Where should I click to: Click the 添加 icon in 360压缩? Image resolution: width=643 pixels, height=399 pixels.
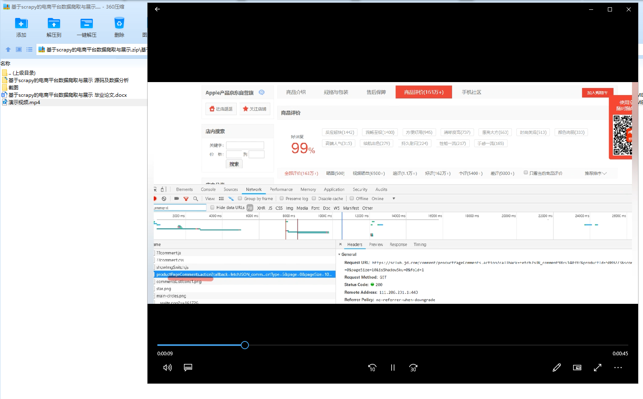click(x=21, y=24)
